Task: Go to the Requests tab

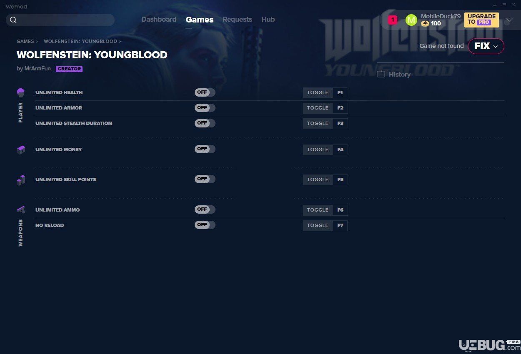Action: (237, 20)
